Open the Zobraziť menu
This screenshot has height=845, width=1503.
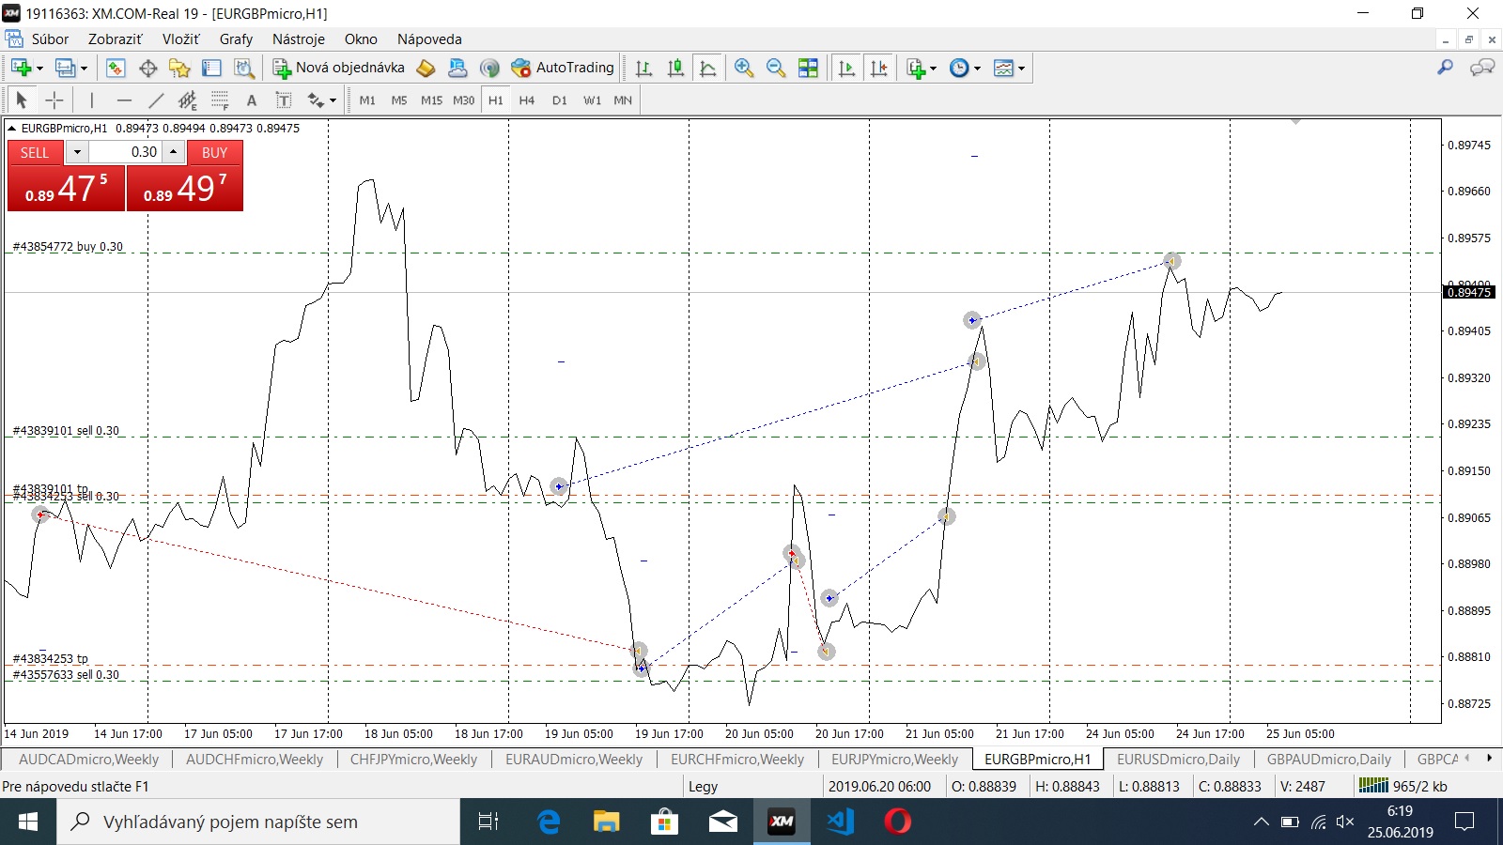click(115, 38)
